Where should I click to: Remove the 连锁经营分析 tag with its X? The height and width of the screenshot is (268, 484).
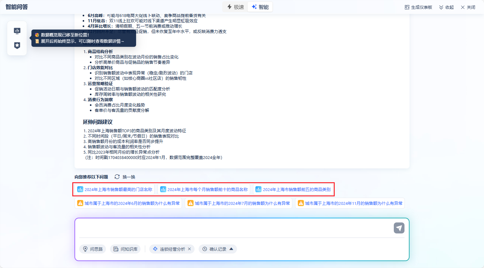190,249
